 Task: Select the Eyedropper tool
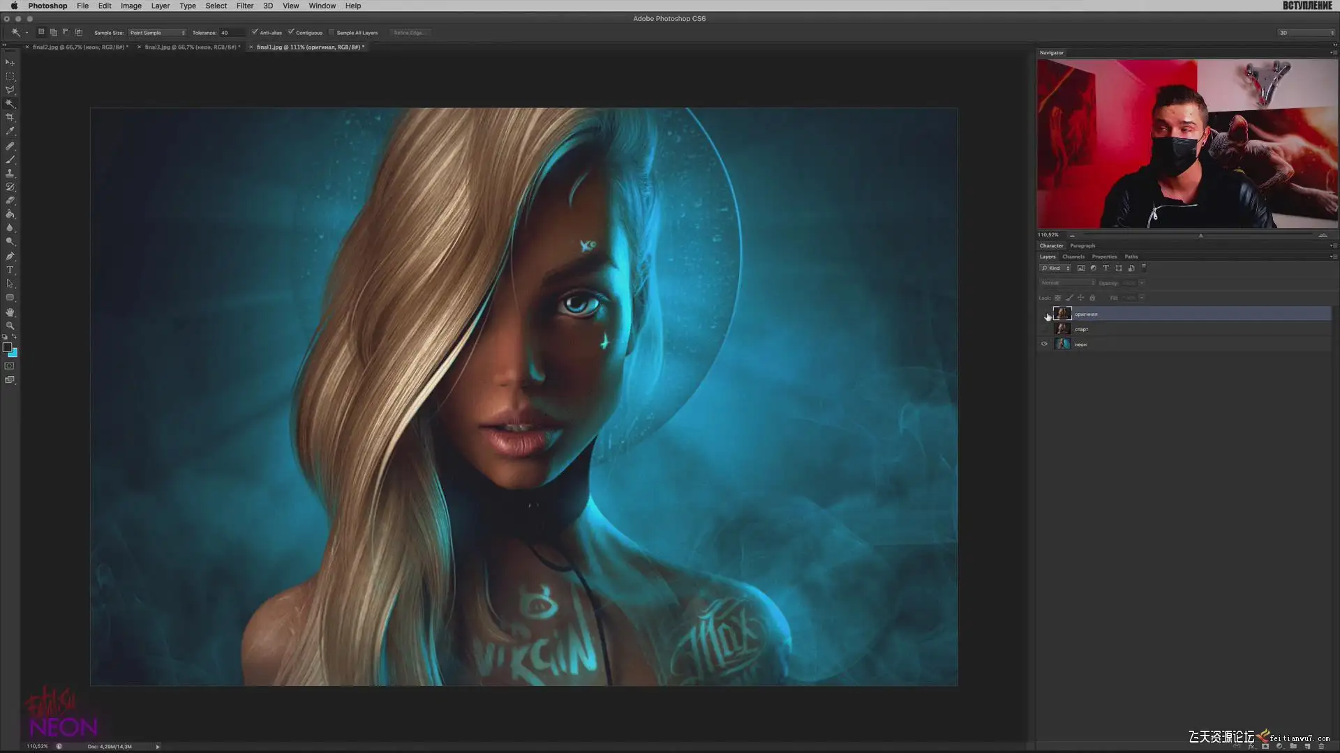coord(10,131)
